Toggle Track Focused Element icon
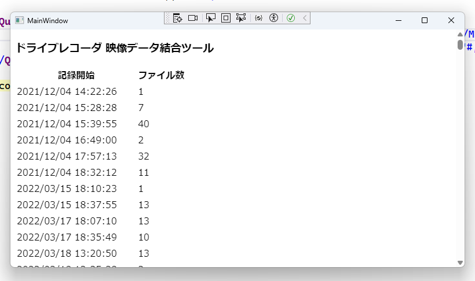Viewport: 475px width, 281px height. tap(241, 18)
